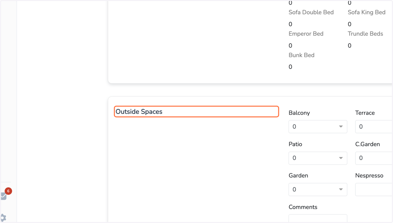Focus the Comments text box
393x223 pixels.
point(318,218)
